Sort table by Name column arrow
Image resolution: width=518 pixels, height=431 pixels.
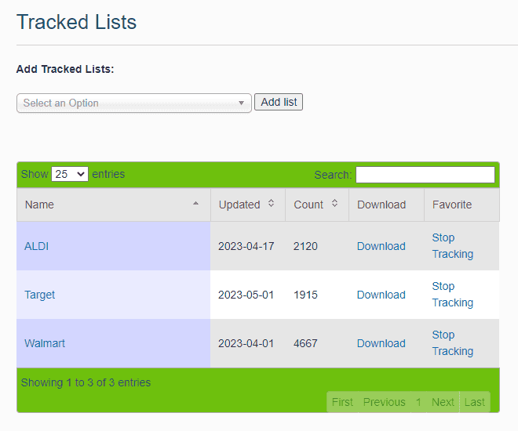pos(195,205)
